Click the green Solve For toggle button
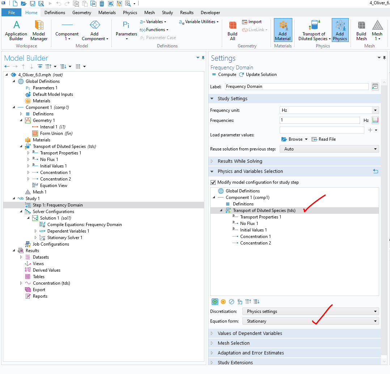This screenshot has height=374, width=390. [x=215, y=302]
